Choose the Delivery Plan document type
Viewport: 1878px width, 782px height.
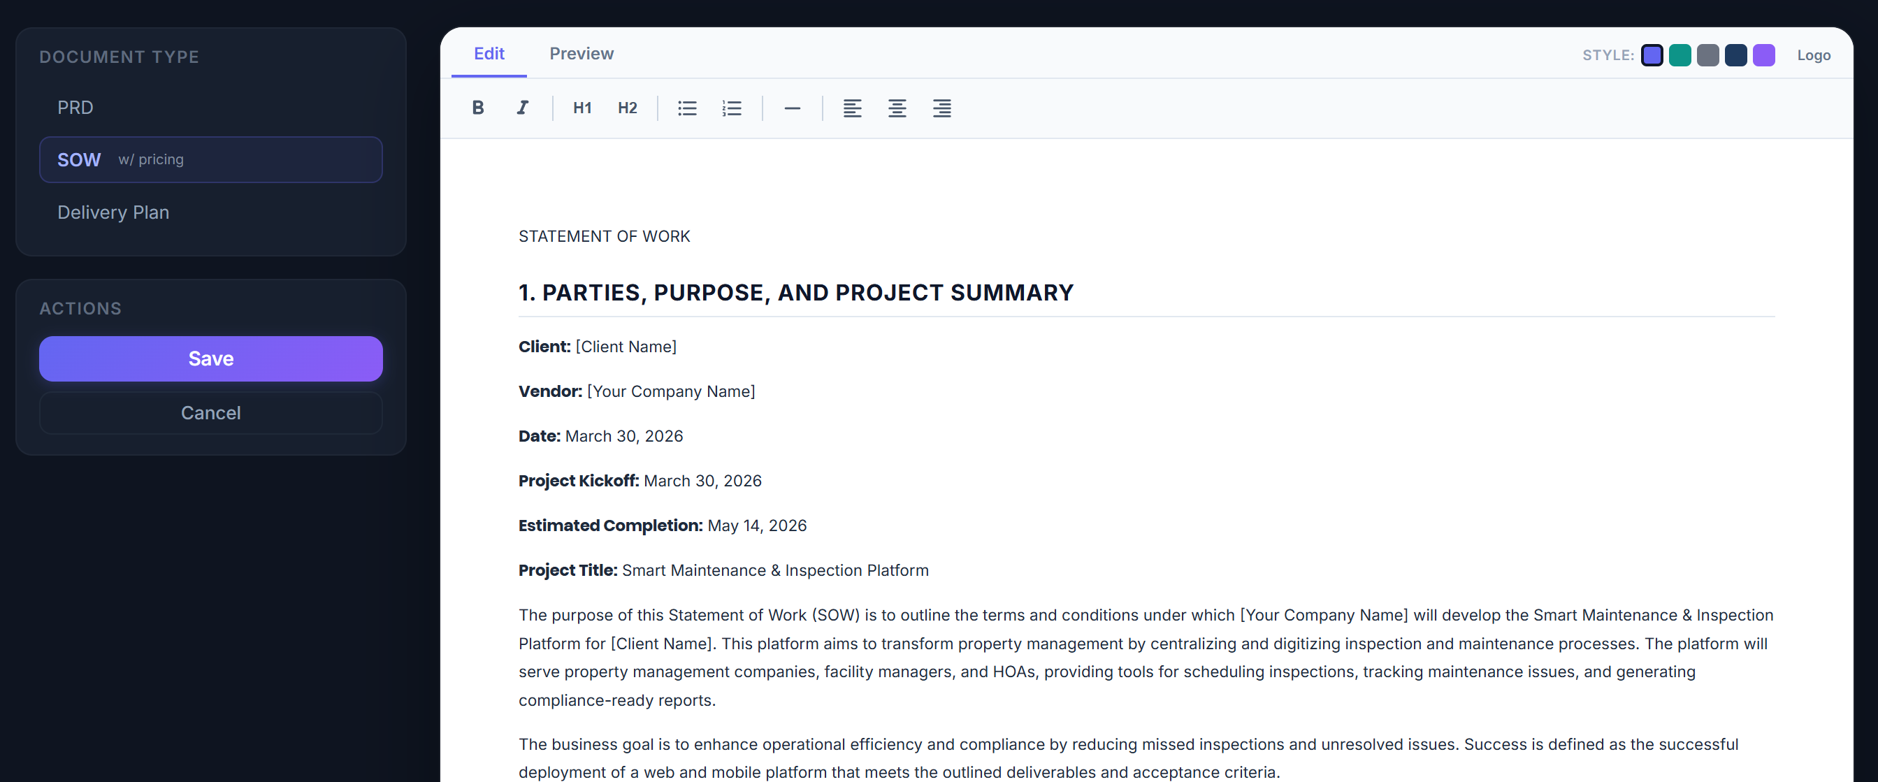click(113, 212)
